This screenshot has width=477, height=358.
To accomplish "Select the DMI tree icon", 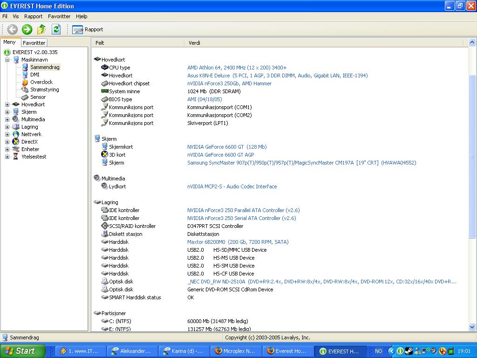I will click(x=25, y=75).
